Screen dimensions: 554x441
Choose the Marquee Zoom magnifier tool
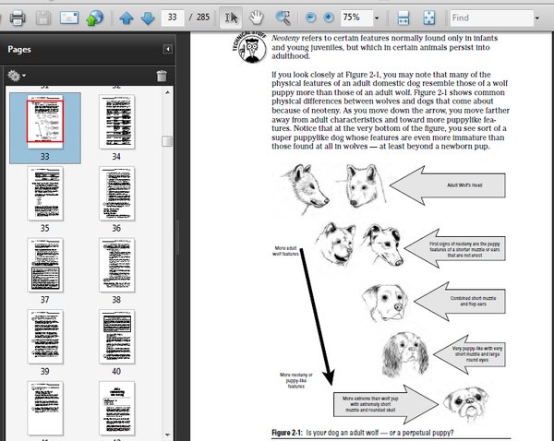[283, 18]
